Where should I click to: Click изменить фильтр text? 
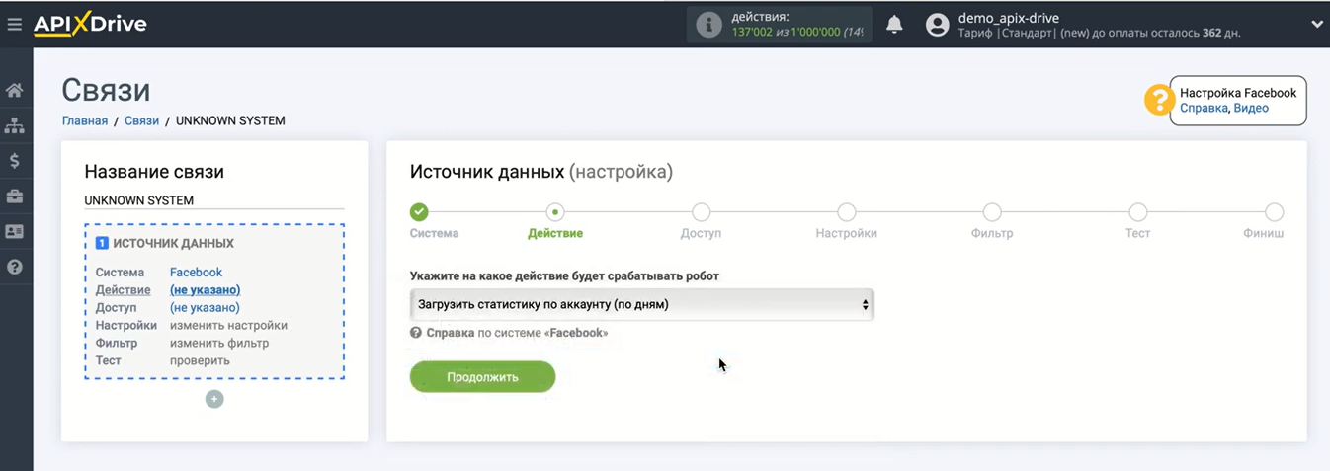[219, 344]
